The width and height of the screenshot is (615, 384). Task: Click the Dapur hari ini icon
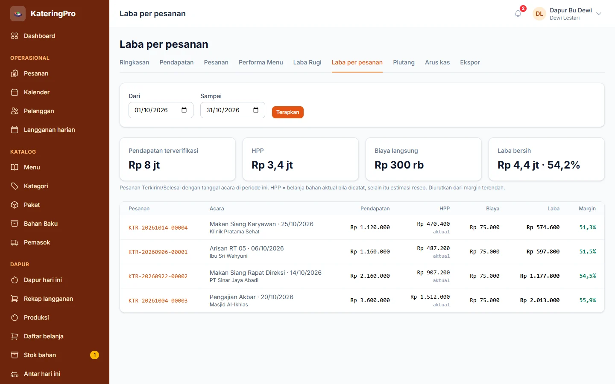click(15, 280)
